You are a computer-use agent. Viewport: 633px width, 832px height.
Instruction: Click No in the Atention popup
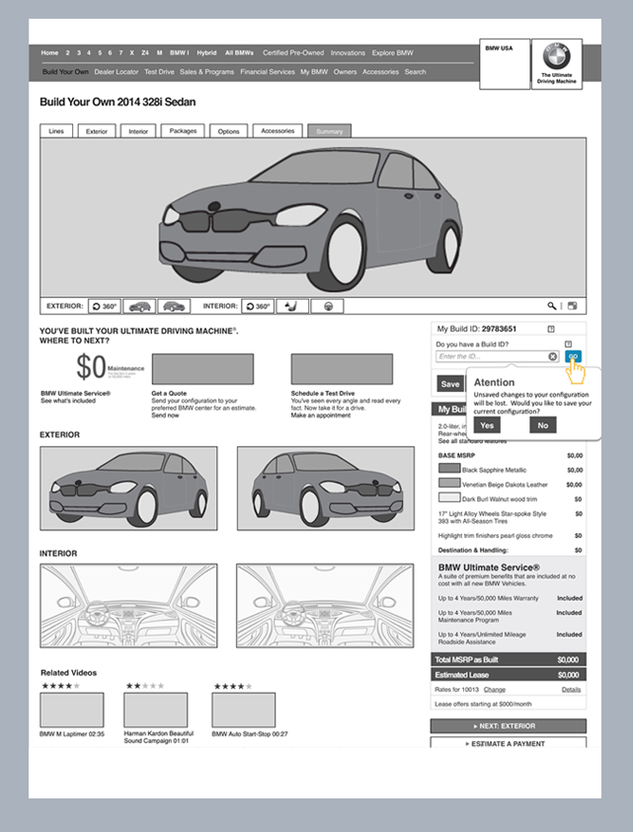[x=543, y=425]
